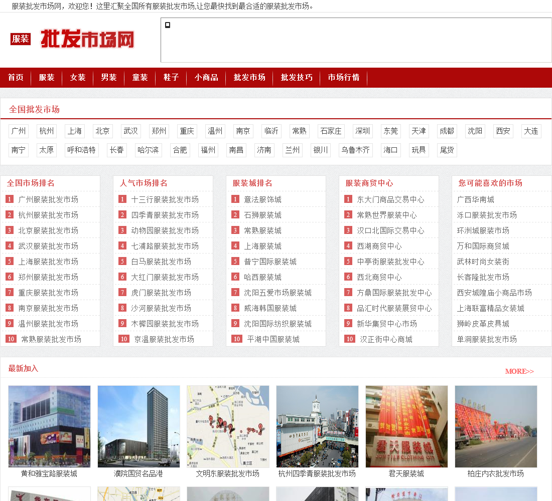The width and height of the screenshot is (552, 501).
Task: Go to 市场行情 navigation item
Action: (x=344, y=77)
